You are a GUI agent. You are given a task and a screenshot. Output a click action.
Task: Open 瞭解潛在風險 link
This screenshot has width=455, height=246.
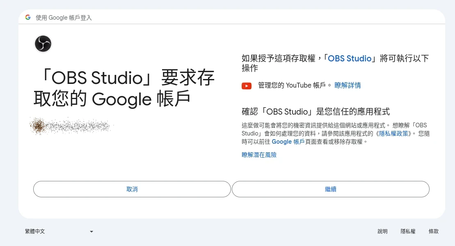click(259, 155)
